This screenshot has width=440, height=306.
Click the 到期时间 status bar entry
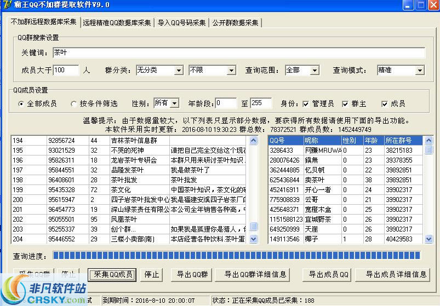tap(148, 301)
